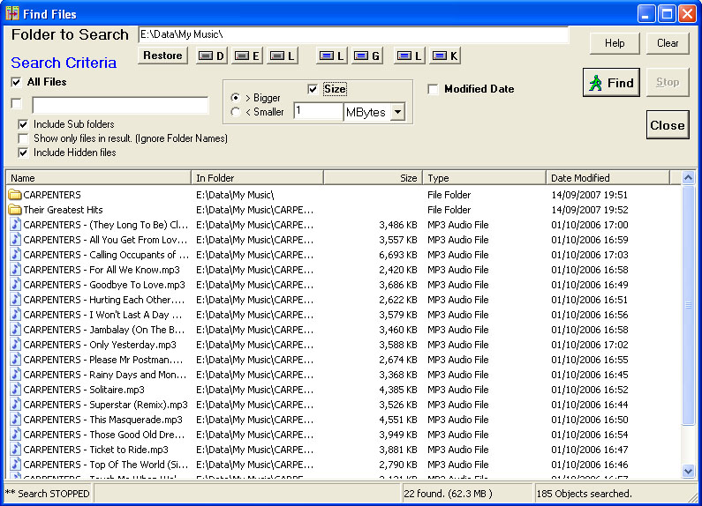Sort results by Type column
The height and width of the screenshot is (506, 702).
tap(484, 178)
